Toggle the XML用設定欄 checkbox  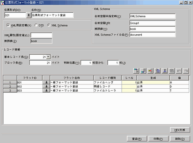[8, 25]
